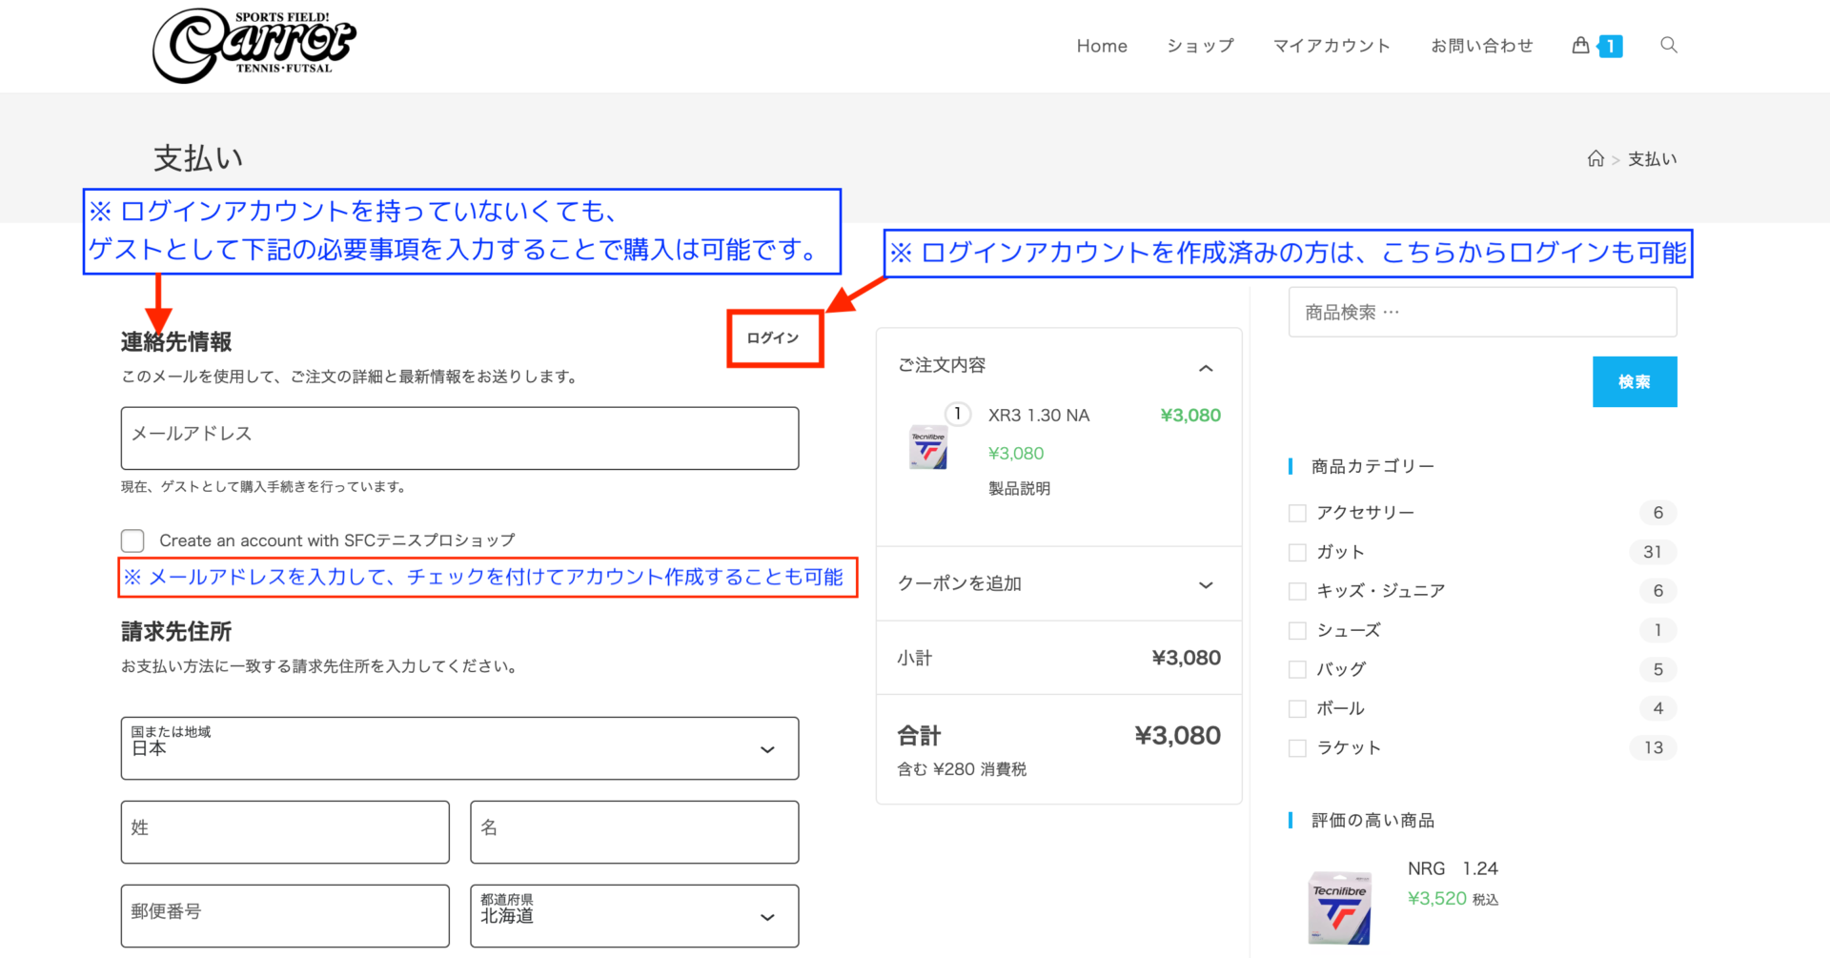1830x958 pixels.
Task: Click the XR3 1.30 NA product thumbnail
Action: [x=928, y=447]
